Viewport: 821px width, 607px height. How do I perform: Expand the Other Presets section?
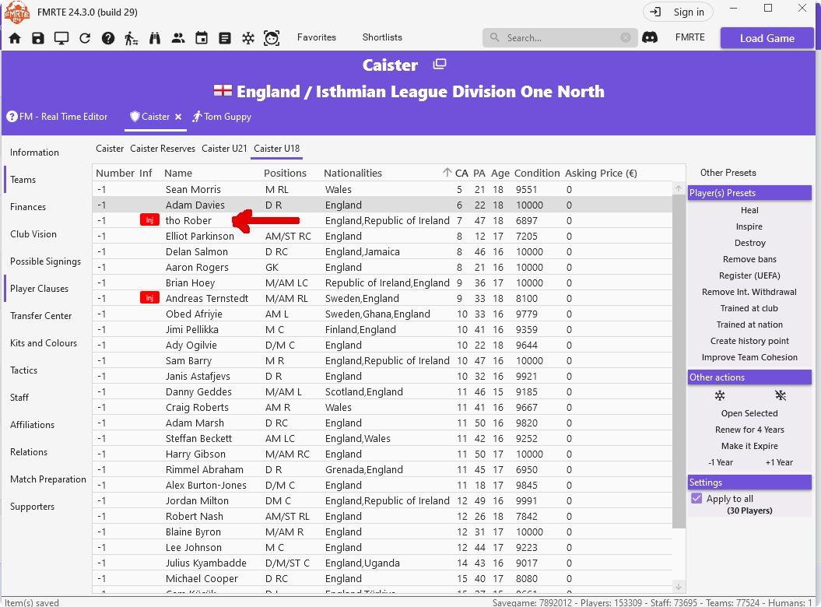728,173
